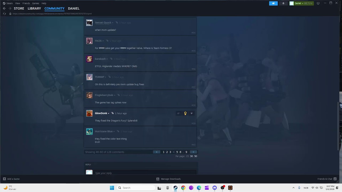Open the Friends menu

(x=26, y=3)
